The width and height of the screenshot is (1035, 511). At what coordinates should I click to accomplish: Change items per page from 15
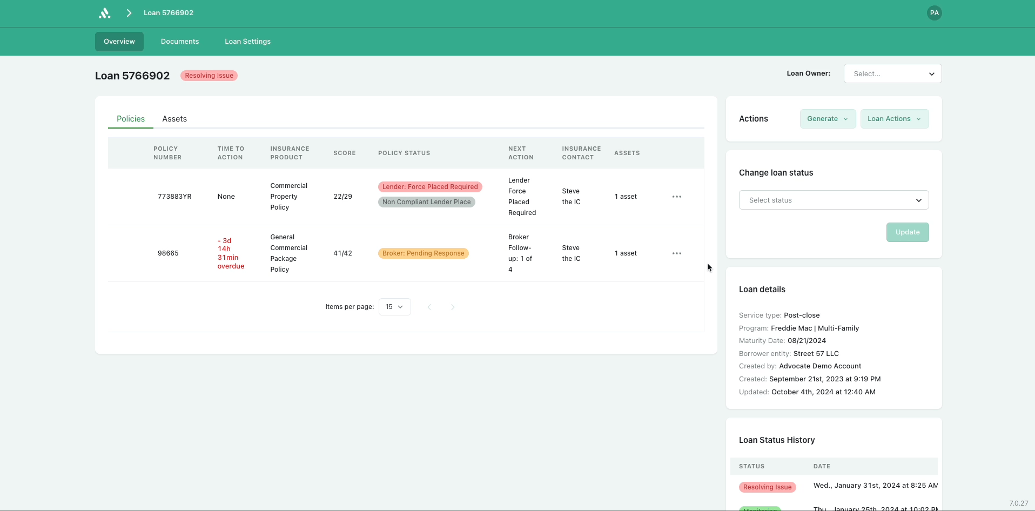coord(394,307)
